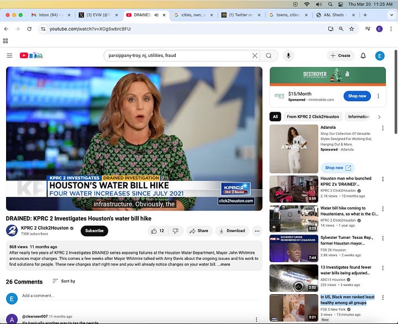Open Chrome tab search dropdown

[391, 15]
